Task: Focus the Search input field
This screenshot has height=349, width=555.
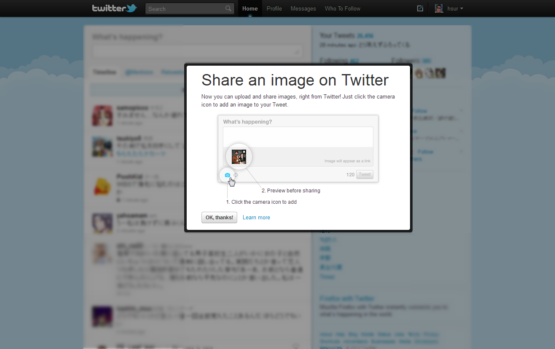Action: click(x=185, y=9)
